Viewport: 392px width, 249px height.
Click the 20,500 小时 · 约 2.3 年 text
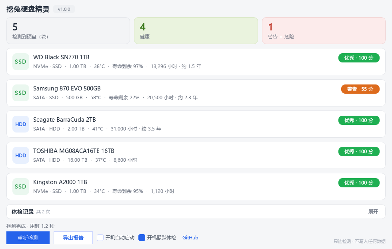point(172,98)
